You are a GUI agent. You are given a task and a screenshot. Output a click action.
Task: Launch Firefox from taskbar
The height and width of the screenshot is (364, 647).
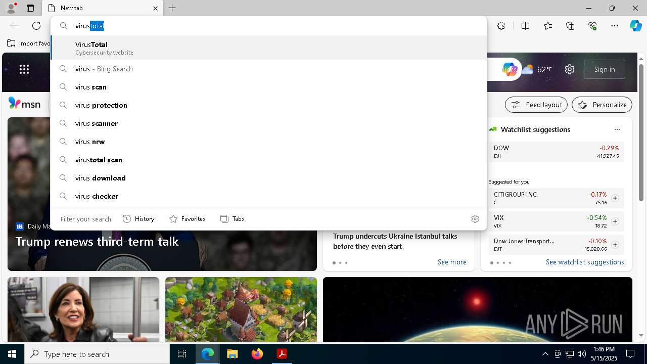tap(257, 354)
